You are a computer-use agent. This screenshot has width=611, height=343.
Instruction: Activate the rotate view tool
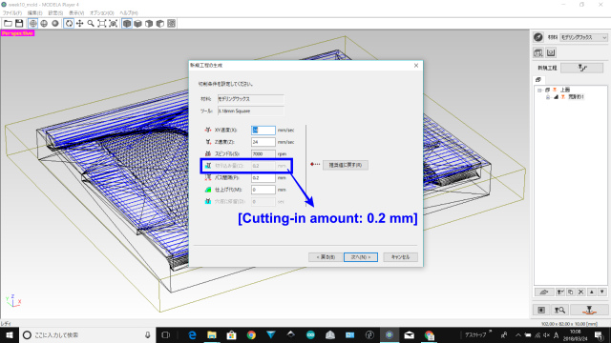point(69,24)
